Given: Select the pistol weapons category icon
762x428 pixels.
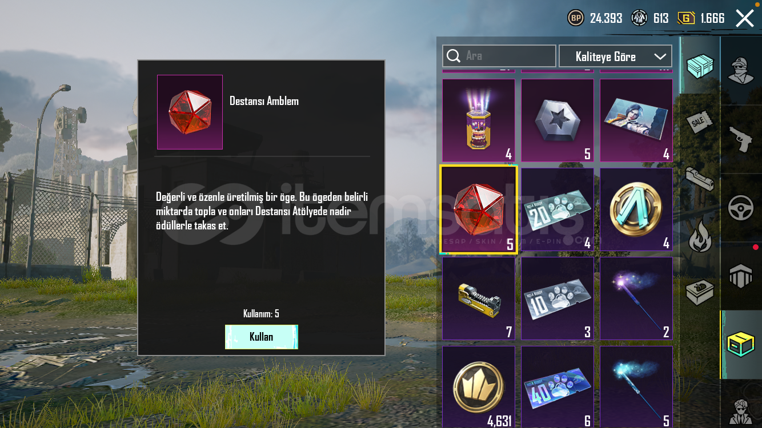Looking at the screenshot, I should click(x=741, y=139).
